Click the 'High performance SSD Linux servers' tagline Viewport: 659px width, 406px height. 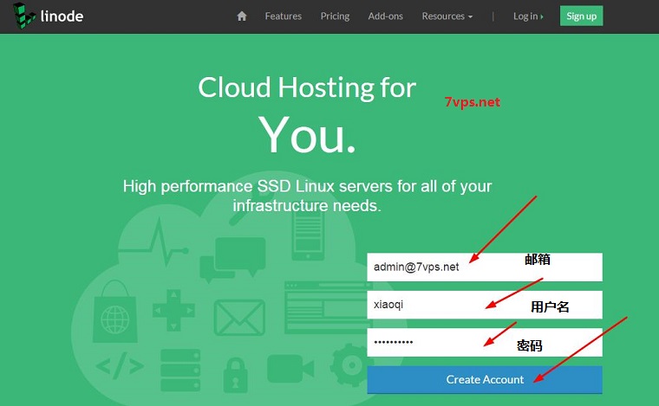pos(307,196)
